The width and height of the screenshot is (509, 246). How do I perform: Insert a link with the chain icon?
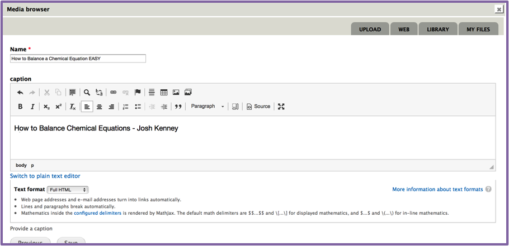click(113, 93)
